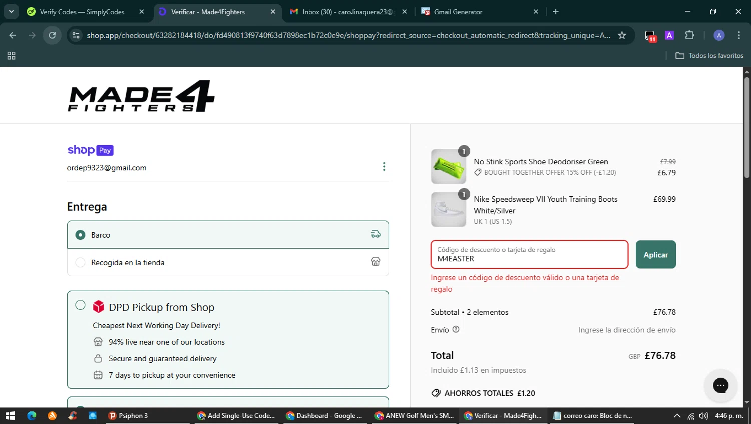
Task: Open the Shop Pay account options menu
Action: click(x=384, y=167)
